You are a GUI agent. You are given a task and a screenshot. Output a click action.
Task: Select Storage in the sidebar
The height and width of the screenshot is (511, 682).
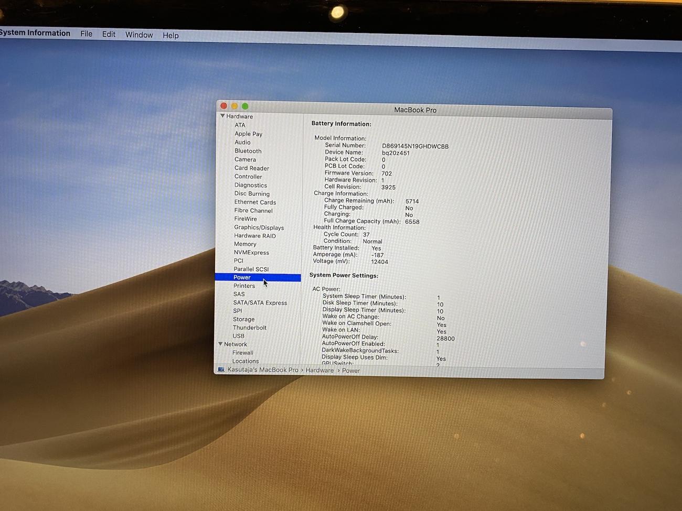coord(243,319)
